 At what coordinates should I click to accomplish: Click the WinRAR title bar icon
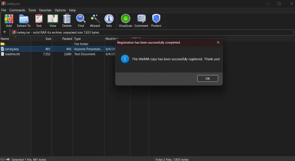3,3
